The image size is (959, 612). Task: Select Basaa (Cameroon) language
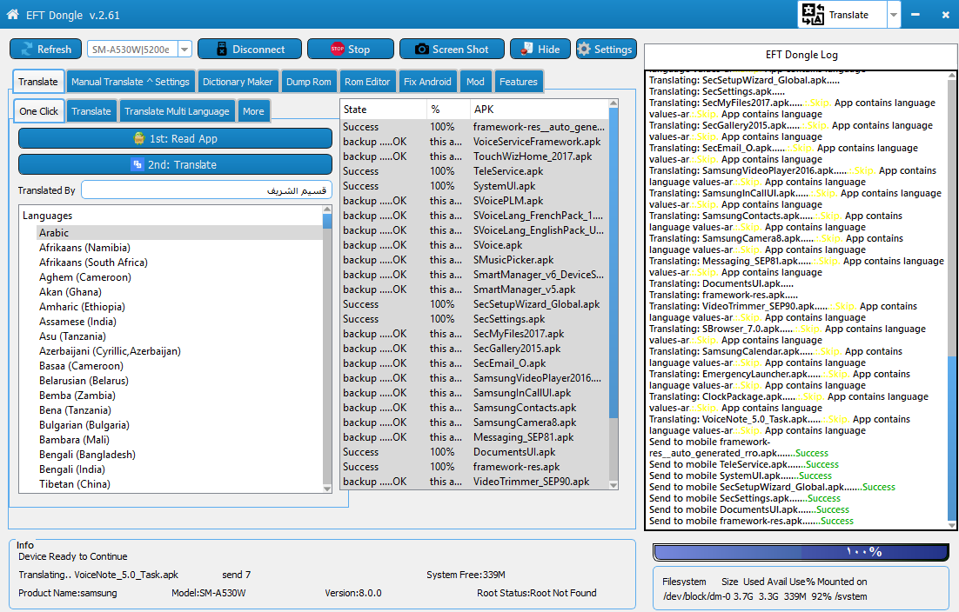point(81,365)
